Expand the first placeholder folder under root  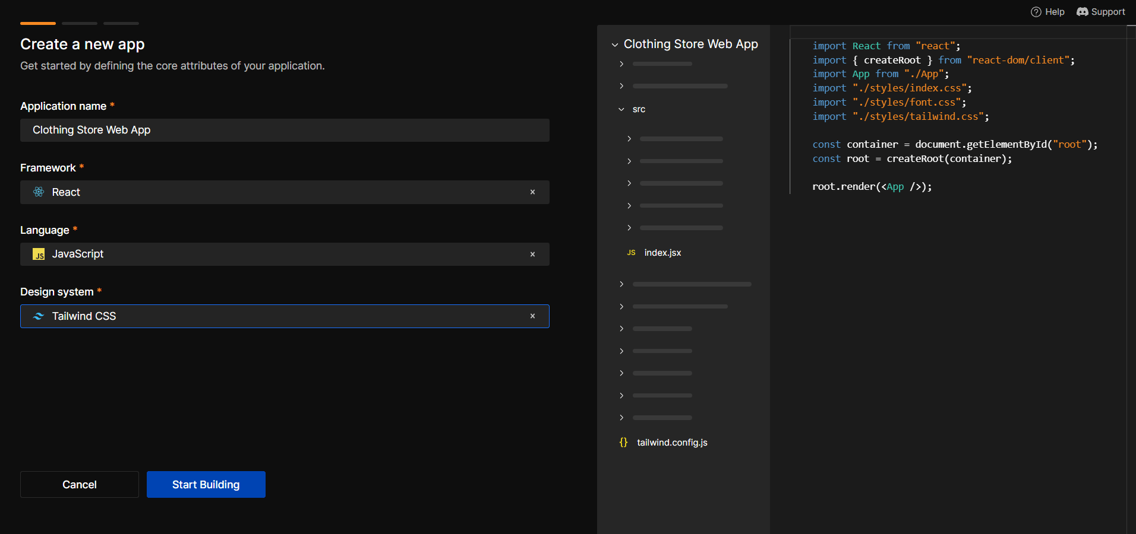point(621,64)
